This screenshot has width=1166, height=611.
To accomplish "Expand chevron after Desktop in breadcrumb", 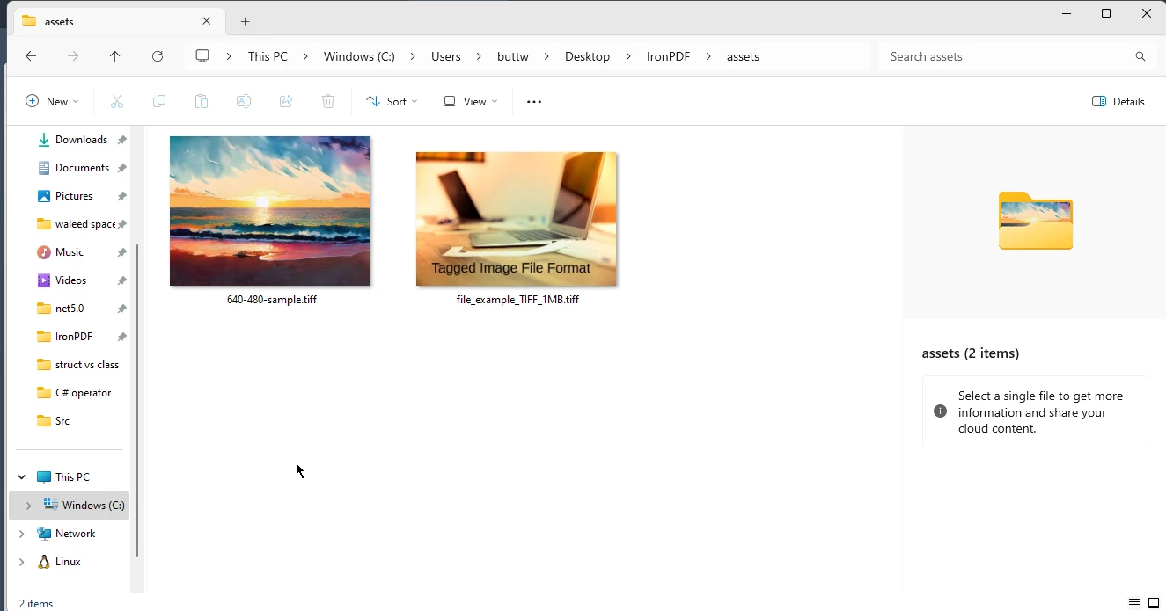I will (x=628, y=56).
